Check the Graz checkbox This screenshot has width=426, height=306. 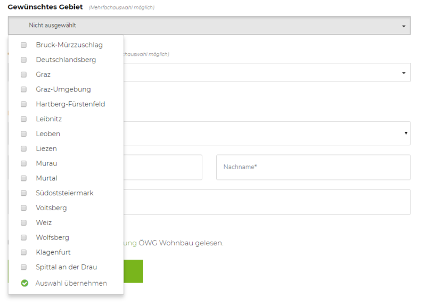(x=23, y=75)
